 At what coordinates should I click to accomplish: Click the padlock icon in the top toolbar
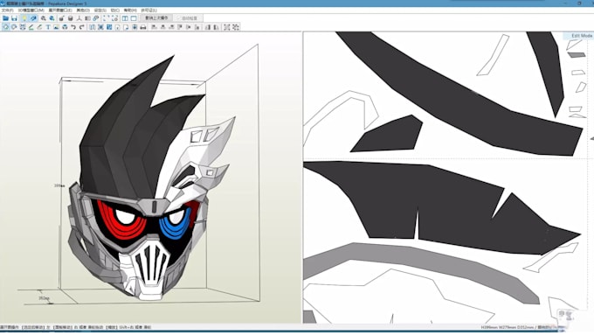(61, 18)
